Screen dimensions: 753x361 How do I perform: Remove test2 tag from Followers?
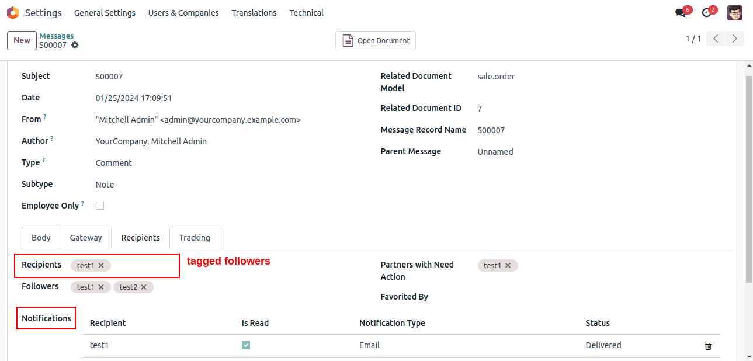[144, 287]
